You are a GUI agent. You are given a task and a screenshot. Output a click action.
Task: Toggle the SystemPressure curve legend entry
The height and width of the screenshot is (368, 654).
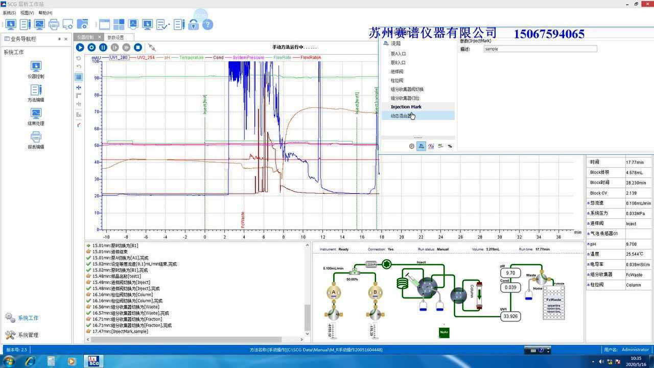point(248,58)
